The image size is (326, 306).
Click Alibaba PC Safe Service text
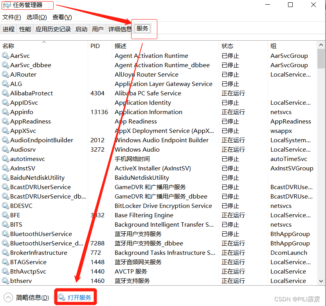tap(148, 93)
